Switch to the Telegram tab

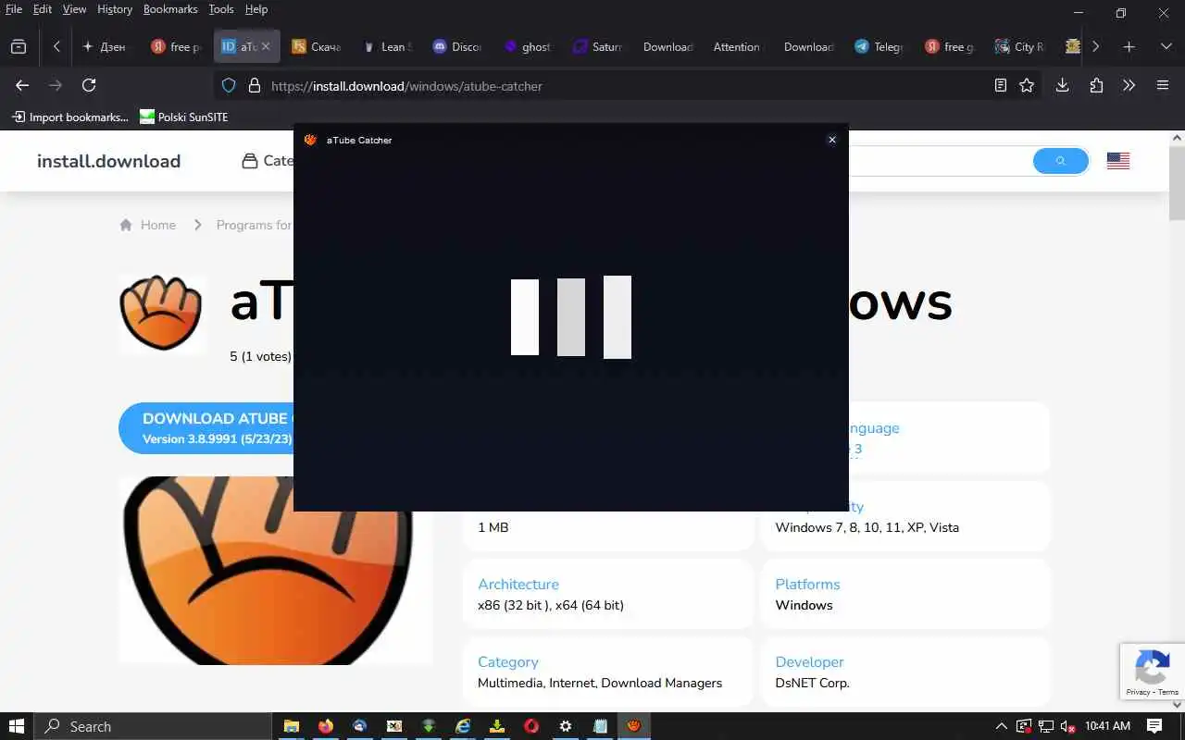point(878,46)
